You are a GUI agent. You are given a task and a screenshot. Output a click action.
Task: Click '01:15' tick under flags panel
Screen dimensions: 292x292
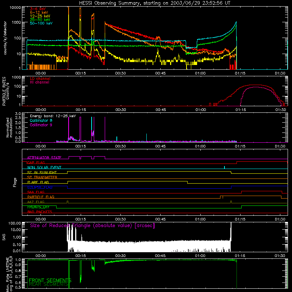240,219
